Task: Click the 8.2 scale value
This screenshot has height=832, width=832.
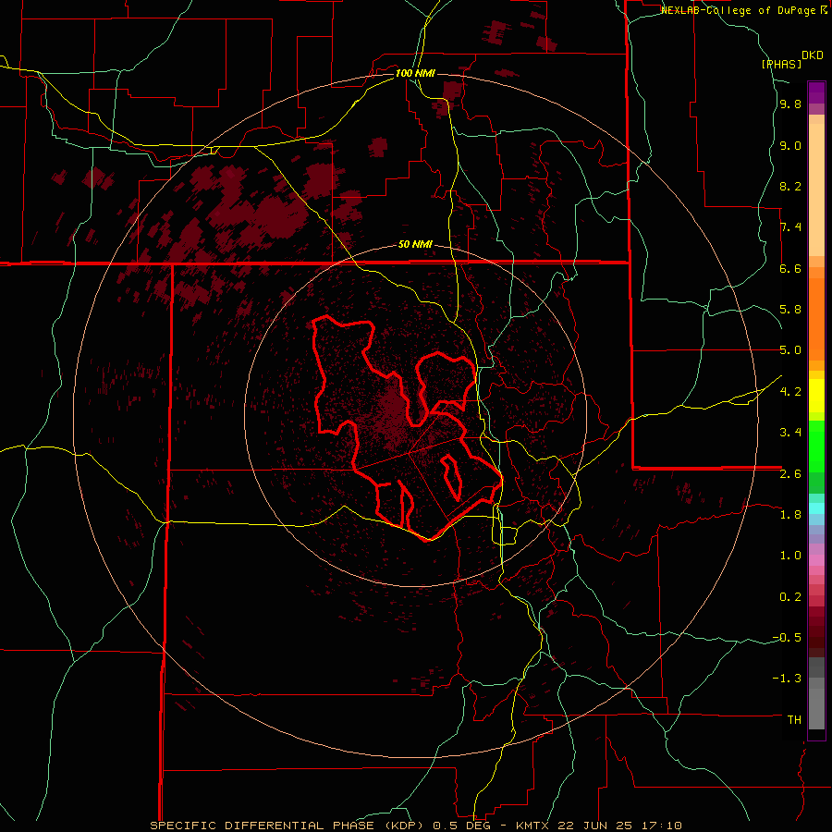Action: tap(790, 186)
